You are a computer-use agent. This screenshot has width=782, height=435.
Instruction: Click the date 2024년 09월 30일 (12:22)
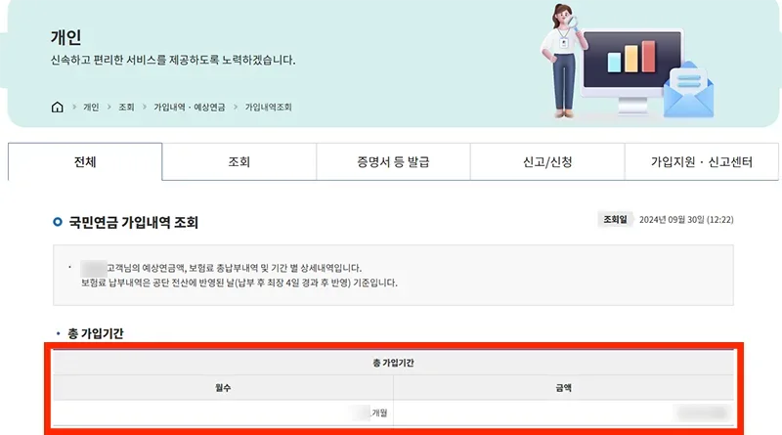click(x=686, y=220)
